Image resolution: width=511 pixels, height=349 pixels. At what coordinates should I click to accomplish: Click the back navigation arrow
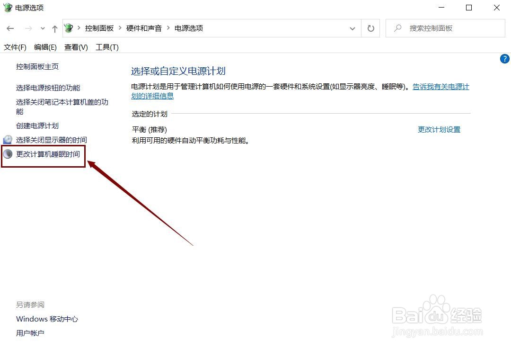pyautogui.click(x=10, y=28)
